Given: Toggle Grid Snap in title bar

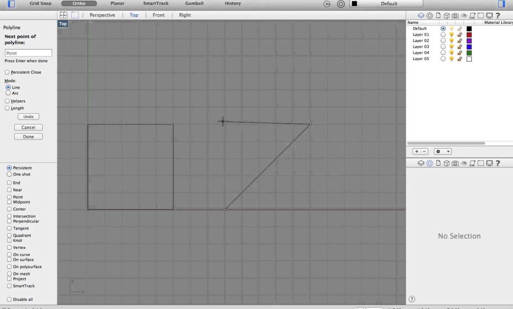Looking at the screenshot, I should (41, 3).
